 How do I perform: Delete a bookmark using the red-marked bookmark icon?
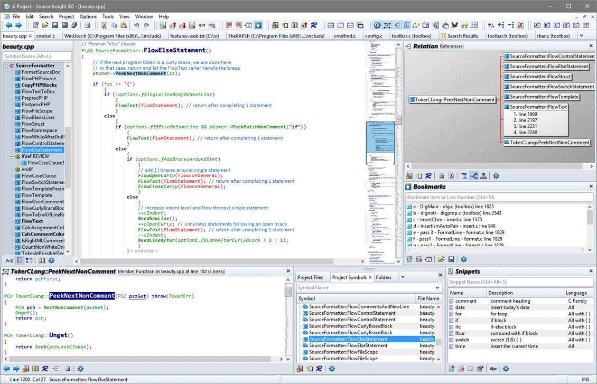[x=419, y=259]
